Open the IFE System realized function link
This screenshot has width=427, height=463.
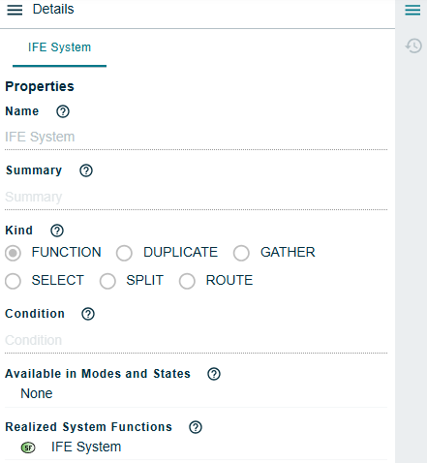tap(86, 448)
